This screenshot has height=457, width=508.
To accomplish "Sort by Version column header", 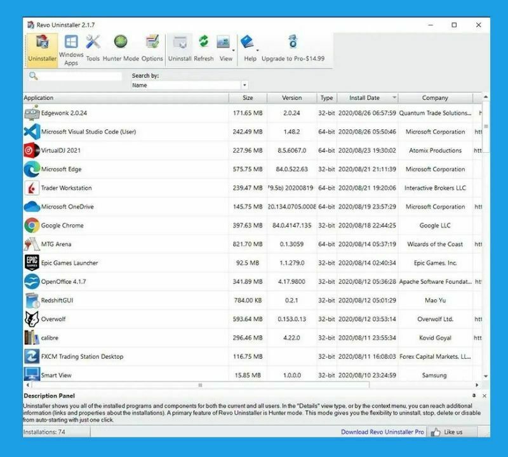I will coord(292,98).
